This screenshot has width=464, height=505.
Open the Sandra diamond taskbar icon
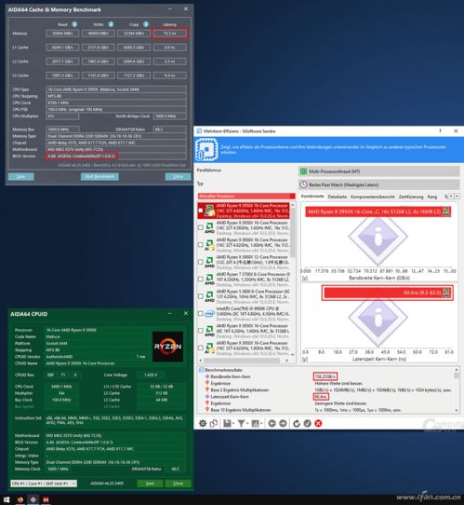33,499
